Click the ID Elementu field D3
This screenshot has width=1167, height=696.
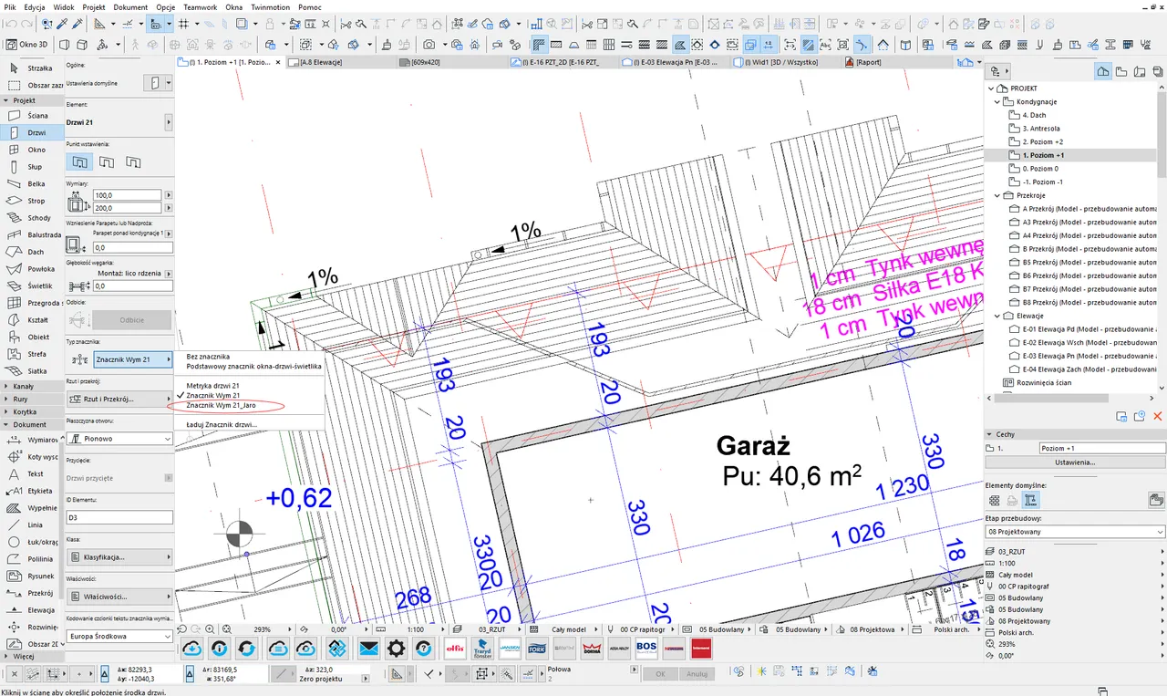click(x=120, y=517)
